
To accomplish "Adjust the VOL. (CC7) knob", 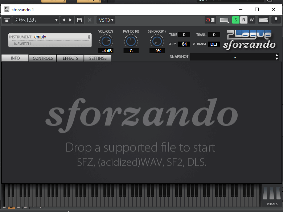I will 106,41.
